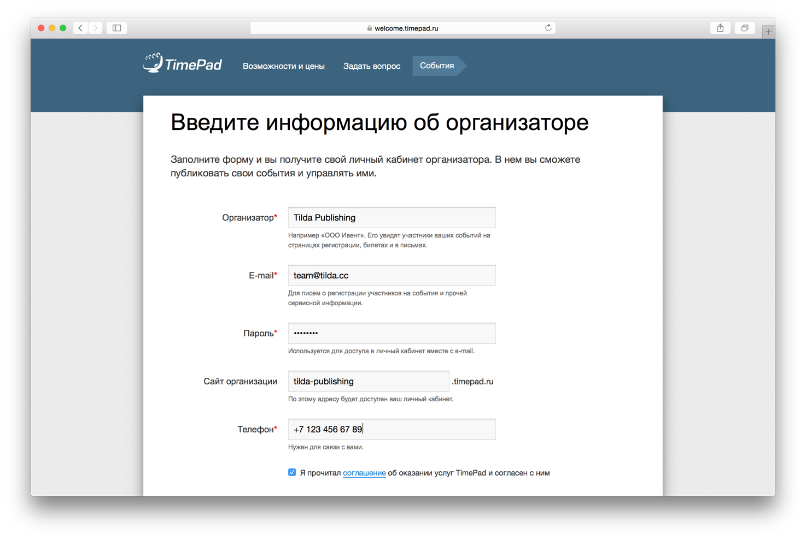Click the tilda-publishing site name field

point(368,381)
